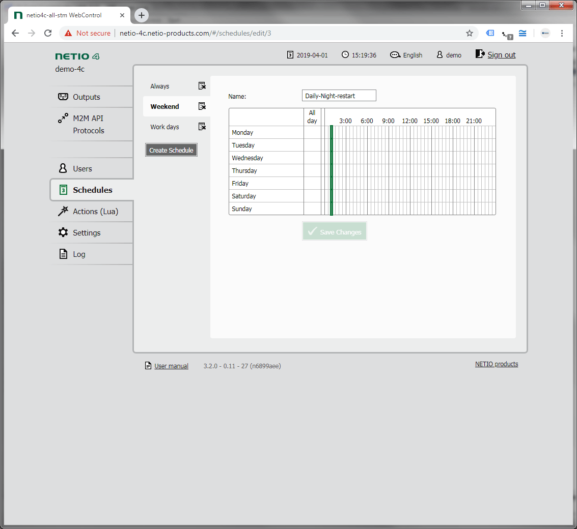Delete the Weekend schedule

coord(202,106)
